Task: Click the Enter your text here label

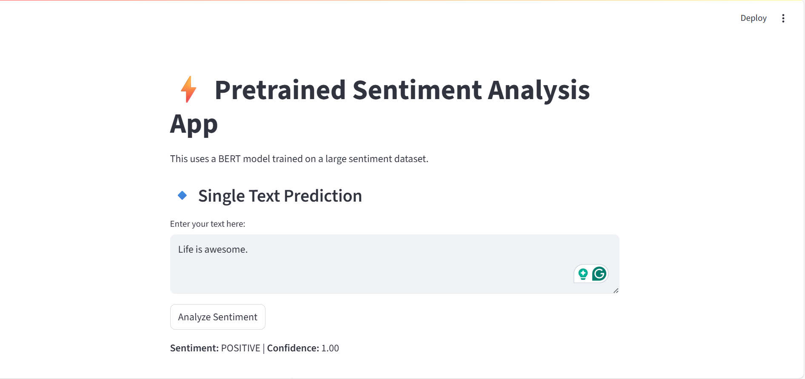Action: (x=207, y=223)
